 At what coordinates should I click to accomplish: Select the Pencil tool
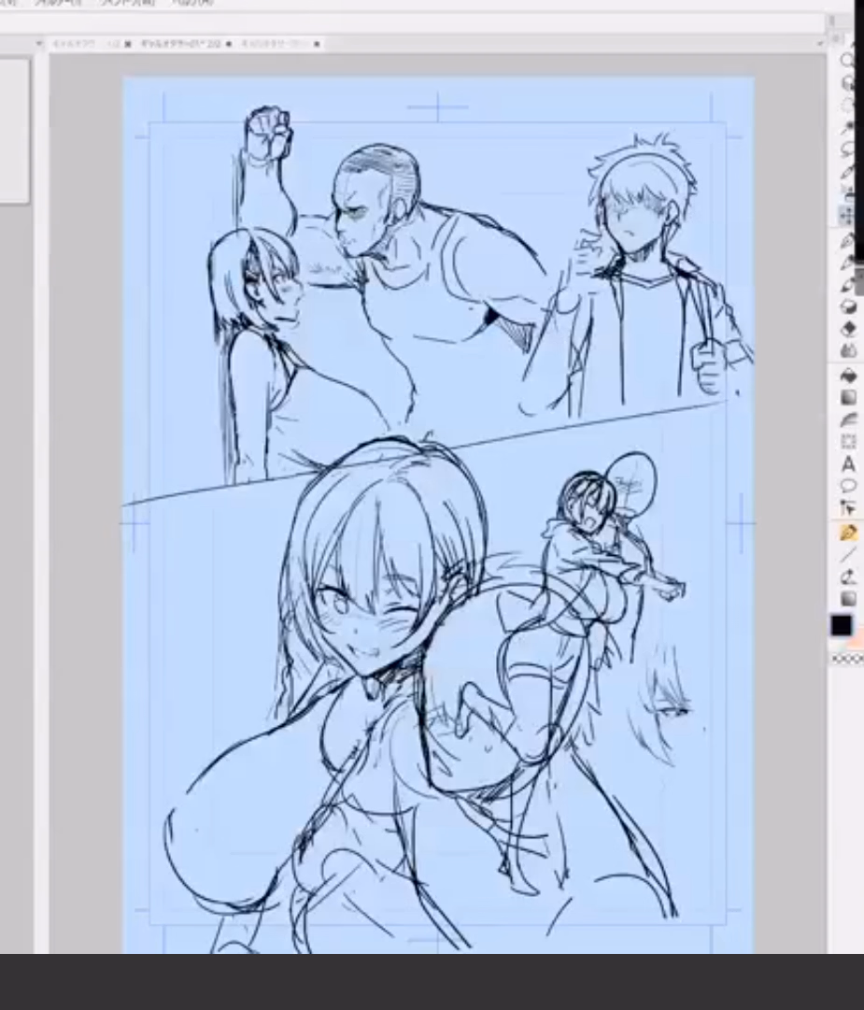[x=847, y=263]
